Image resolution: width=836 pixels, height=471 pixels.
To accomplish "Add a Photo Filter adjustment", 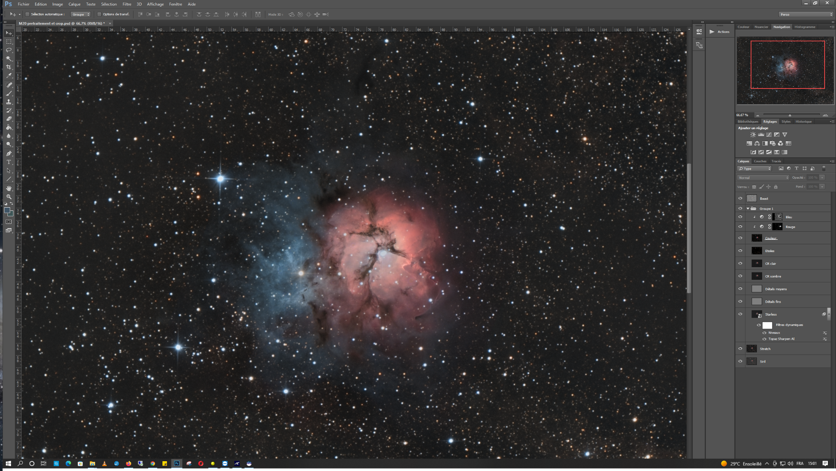I will 773,144.
